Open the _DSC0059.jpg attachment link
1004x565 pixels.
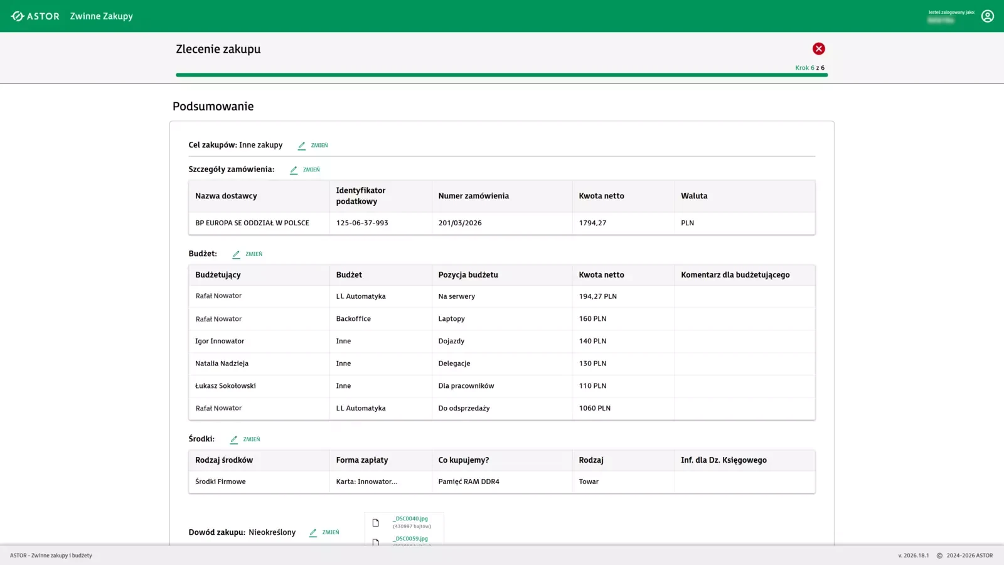(x=410, y=539)
